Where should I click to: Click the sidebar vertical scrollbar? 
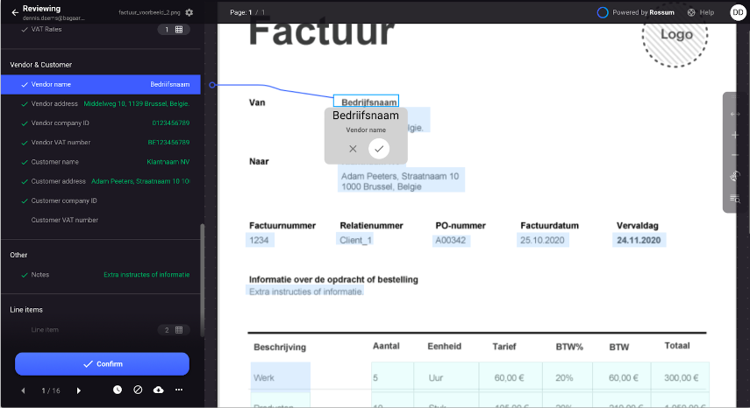tap(203, 279)
